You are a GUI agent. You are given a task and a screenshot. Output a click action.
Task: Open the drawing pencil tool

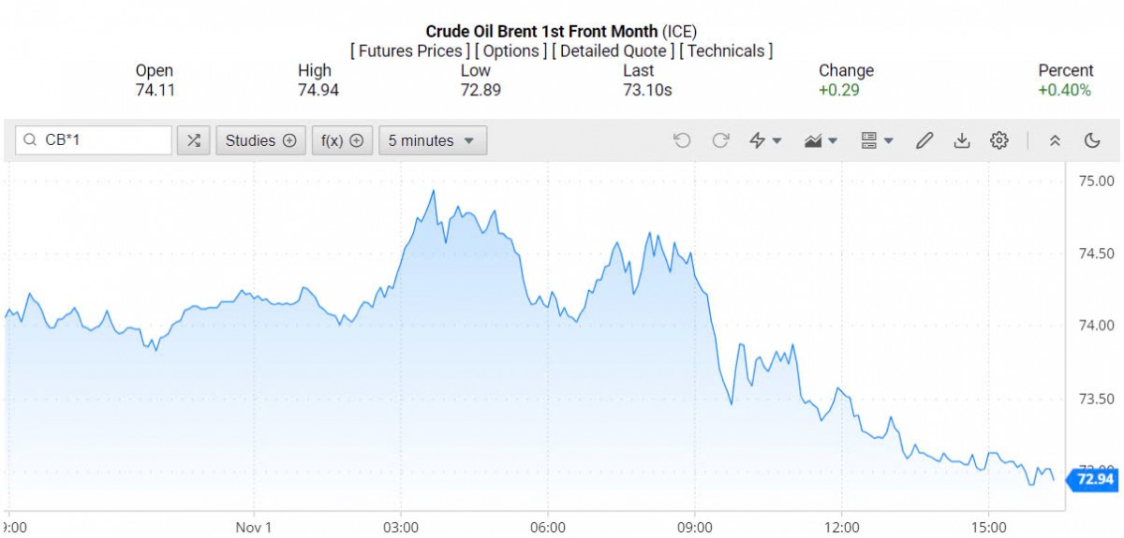(924, 140)
